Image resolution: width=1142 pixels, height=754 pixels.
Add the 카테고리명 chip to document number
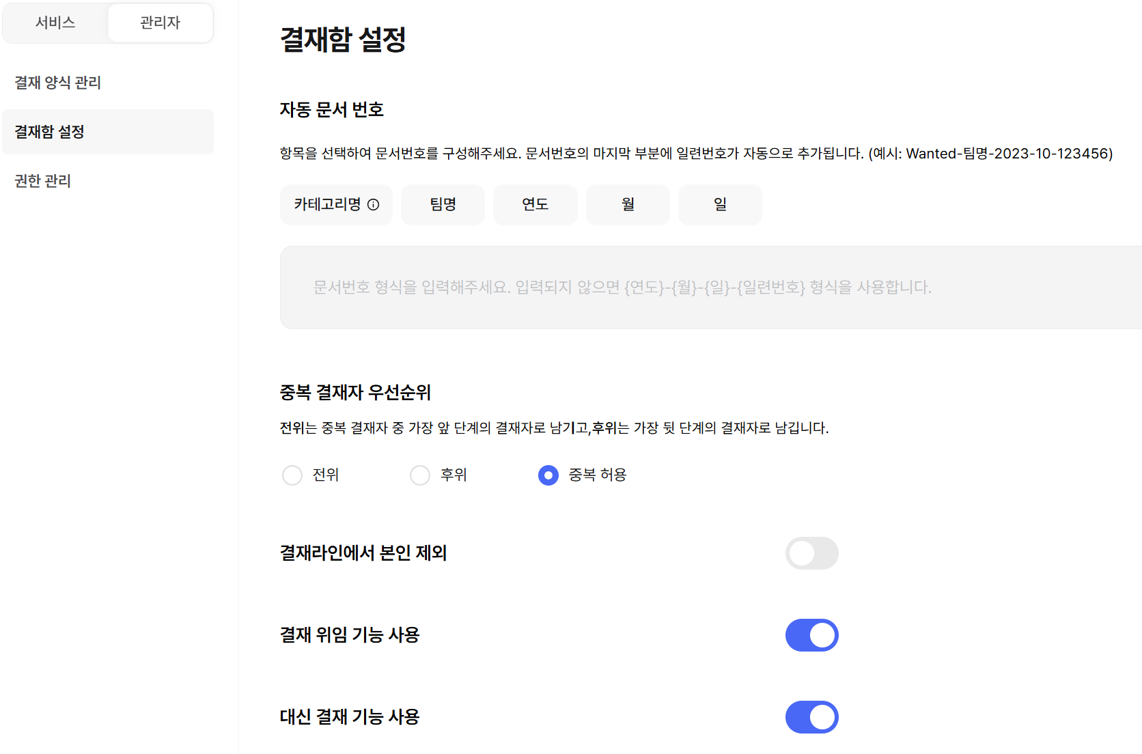336,205
